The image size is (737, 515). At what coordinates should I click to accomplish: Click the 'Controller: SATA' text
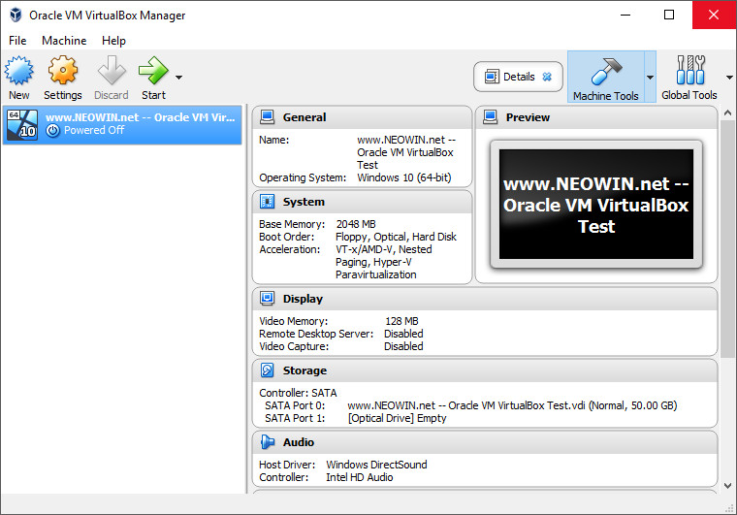(298, 393)
